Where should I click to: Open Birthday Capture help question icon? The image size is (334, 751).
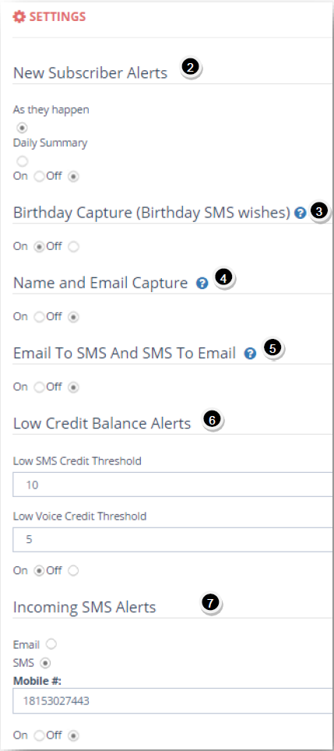pyautogui.click(x=300, y=213)
